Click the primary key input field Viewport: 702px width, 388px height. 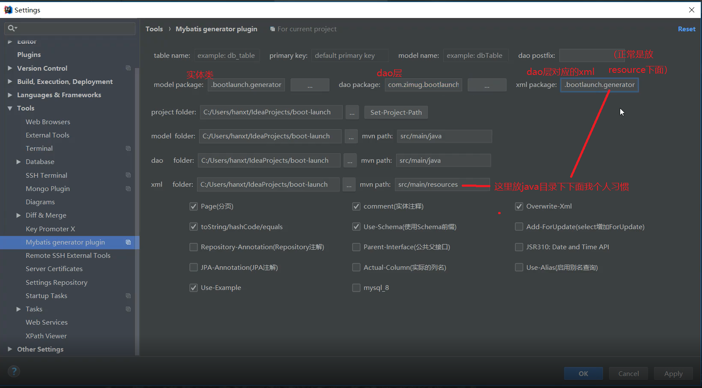(x=350, y=56)
